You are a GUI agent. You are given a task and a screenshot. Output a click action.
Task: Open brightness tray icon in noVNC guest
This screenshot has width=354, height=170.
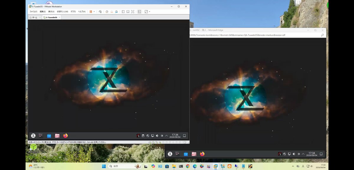pos(299,154)
